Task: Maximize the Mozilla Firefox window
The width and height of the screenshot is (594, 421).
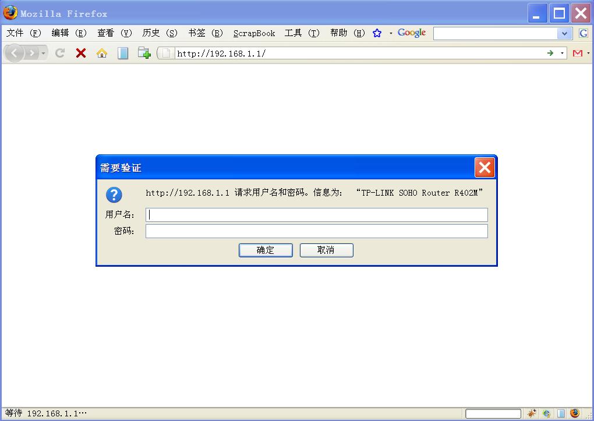Action: [559, 13]
